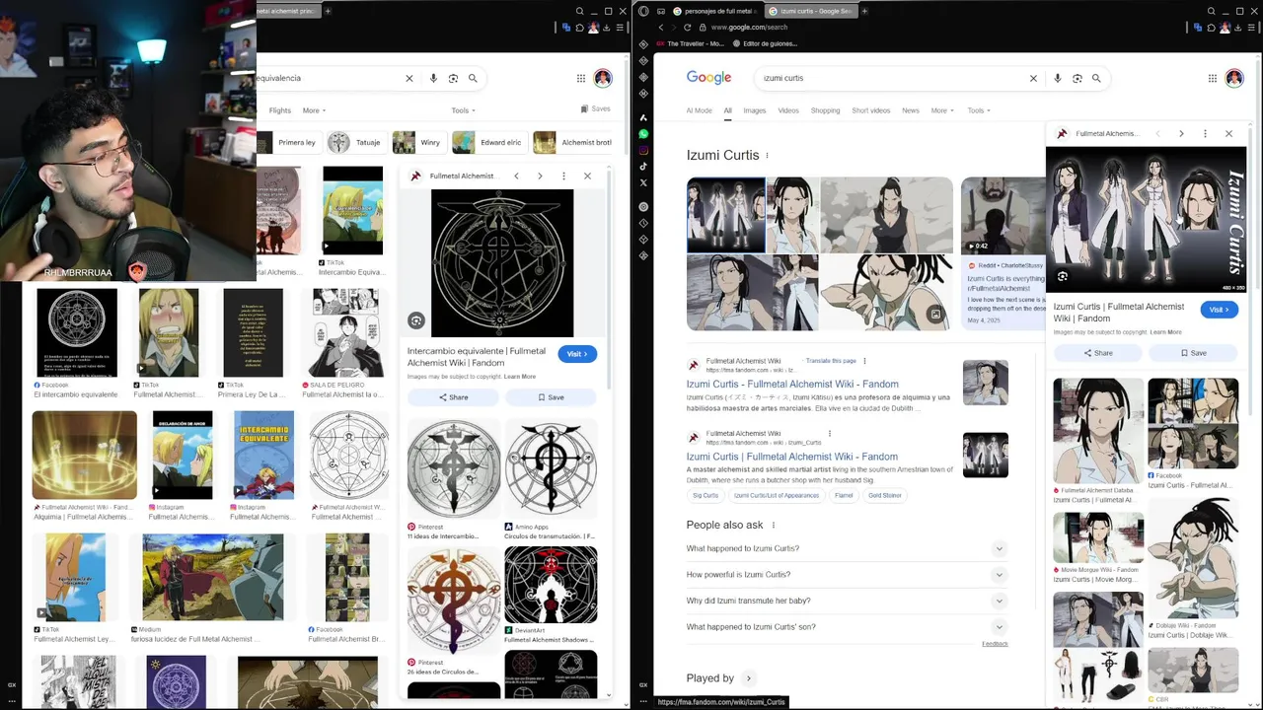
Task: Open Tools dropdown in left Google window
Action: (x=463, y=110)
